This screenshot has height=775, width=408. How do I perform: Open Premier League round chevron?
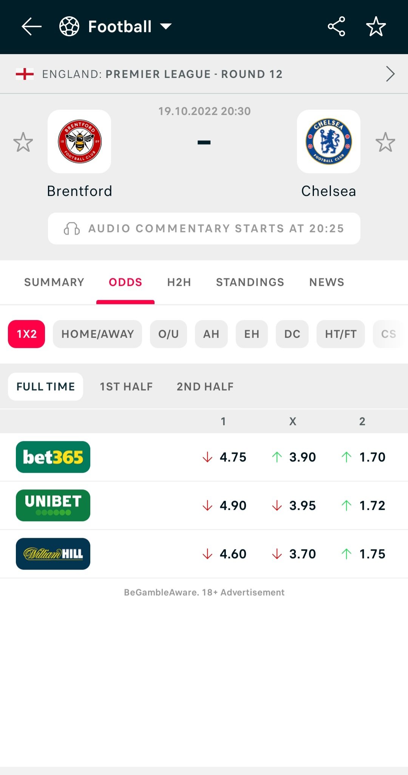click(390, 74)
